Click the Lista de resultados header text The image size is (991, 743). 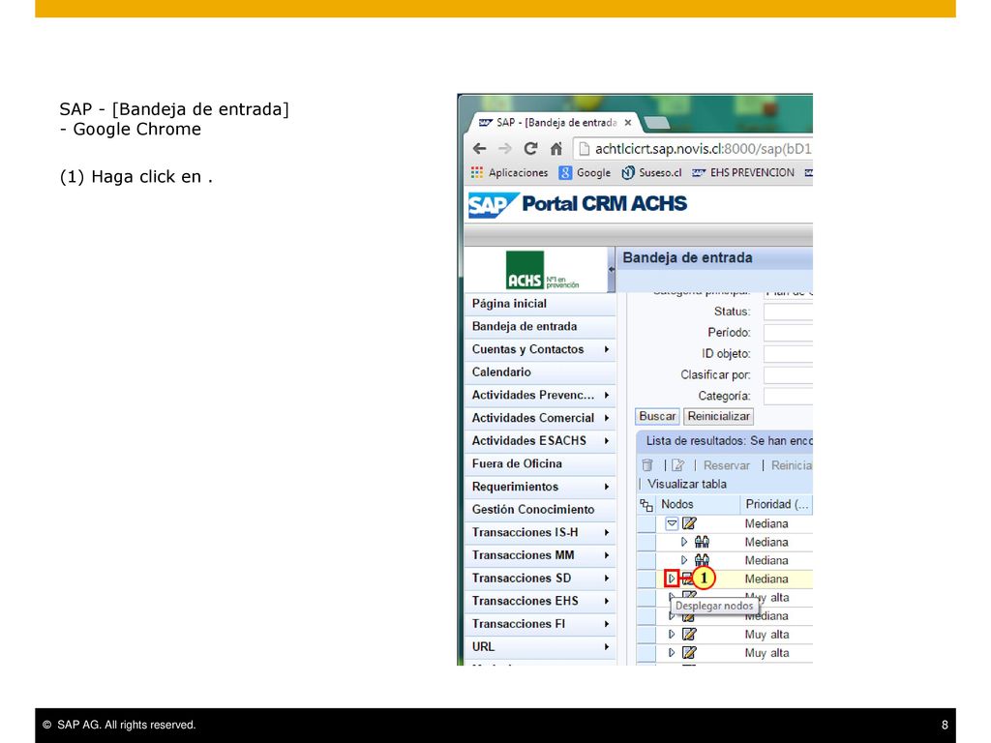[x=729, y=441]
